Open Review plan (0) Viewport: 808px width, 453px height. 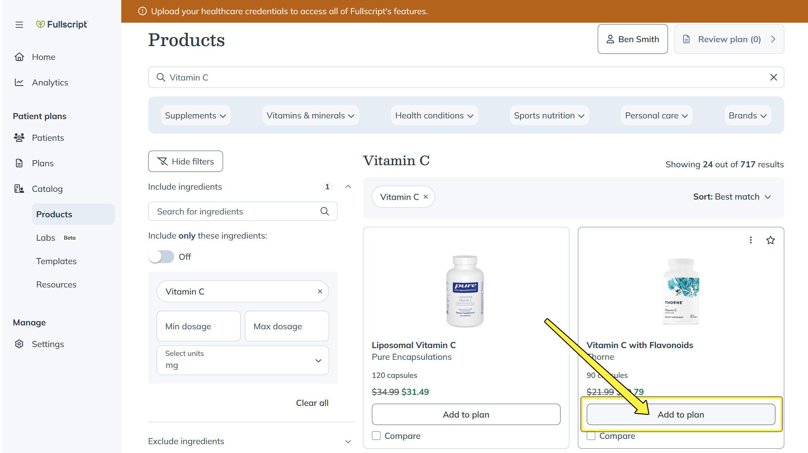click(x=729, y=39)
